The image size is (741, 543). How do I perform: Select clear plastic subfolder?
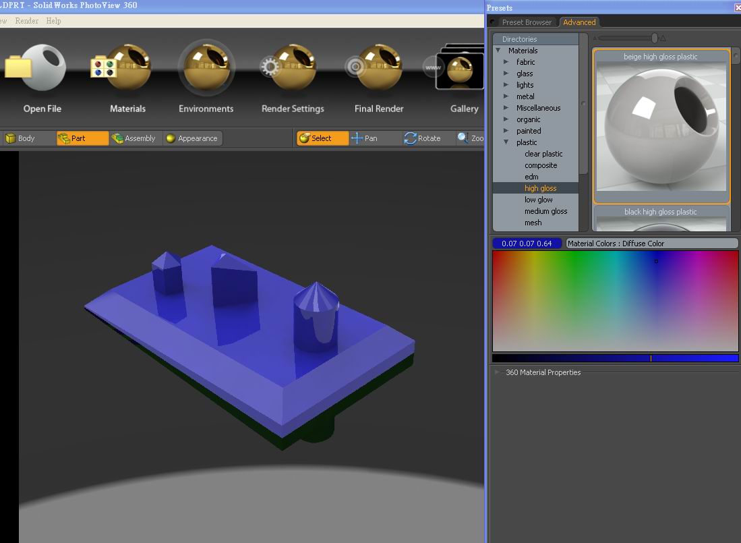(x=543, y=154)
